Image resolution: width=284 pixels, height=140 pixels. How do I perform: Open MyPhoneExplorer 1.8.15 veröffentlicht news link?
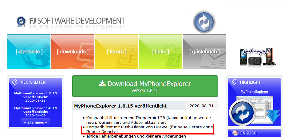pyautogui.click(x=36, y=95)
